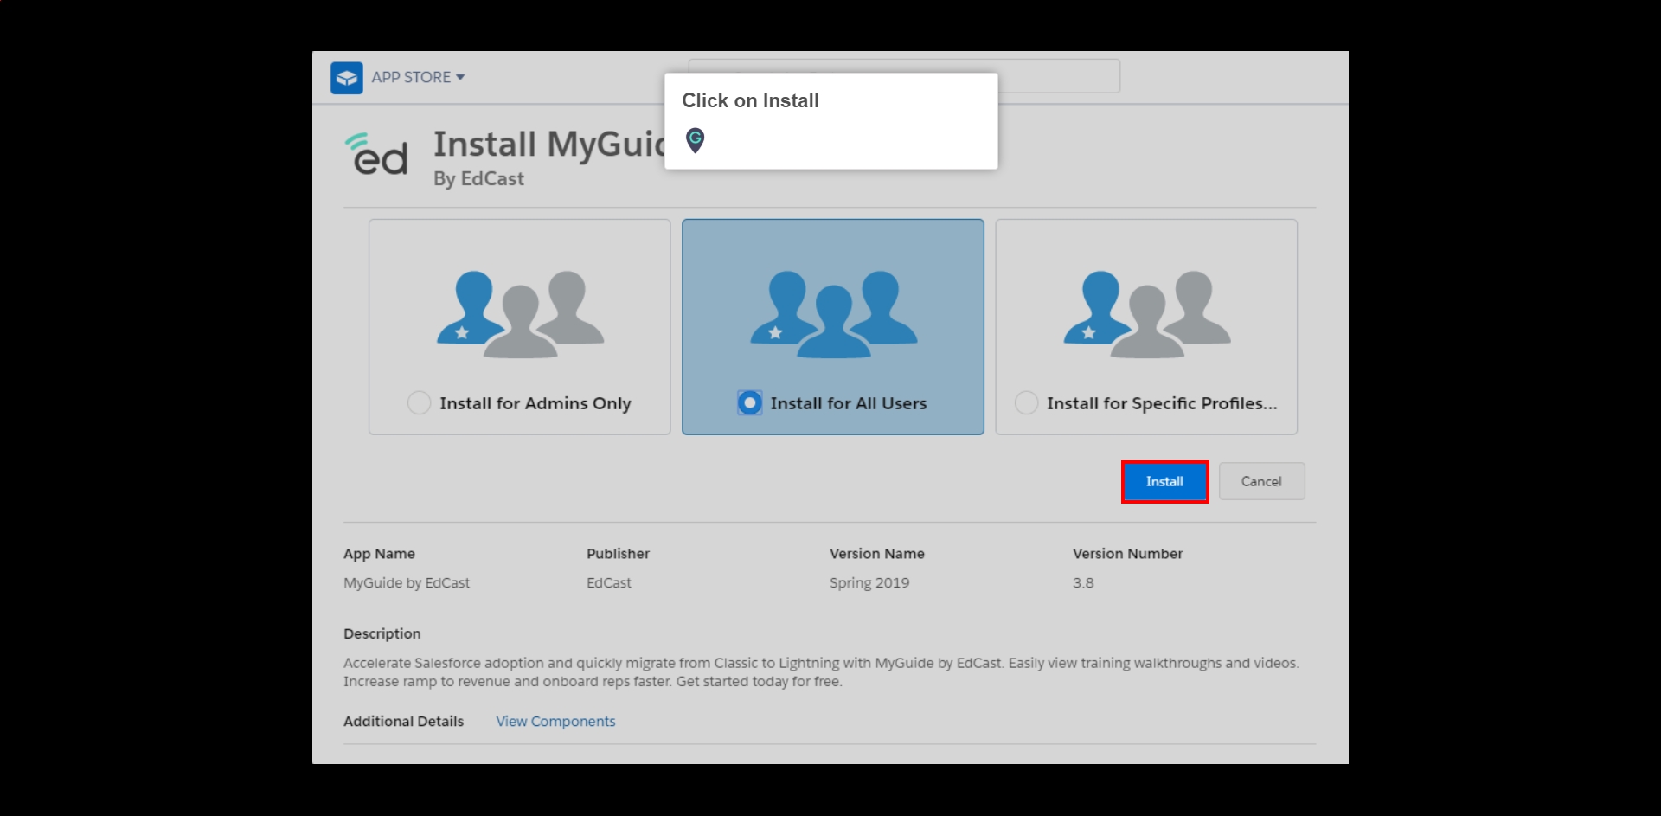Click the 'EdCast' publisher value
Viewport: 1661px width, 816px height.
[609, 583]
